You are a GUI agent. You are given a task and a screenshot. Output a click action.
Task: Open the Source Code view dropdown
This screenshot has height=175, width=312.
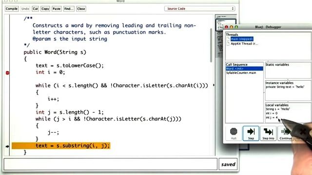[199, 9]
